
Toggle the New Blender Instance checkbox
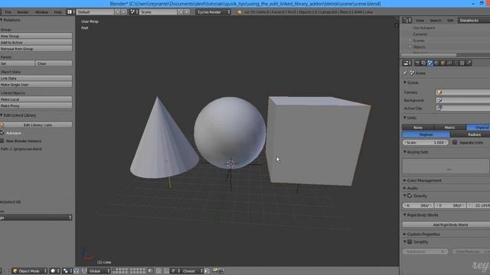click(x=2, y=141)
